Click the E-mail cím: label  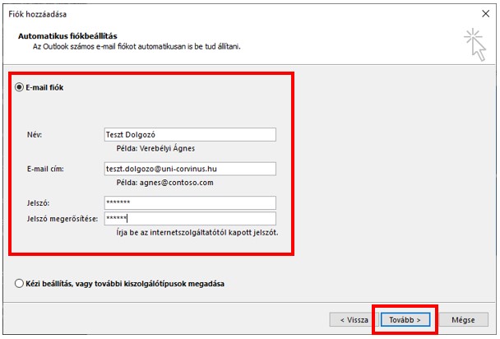(x=45, y=169)
